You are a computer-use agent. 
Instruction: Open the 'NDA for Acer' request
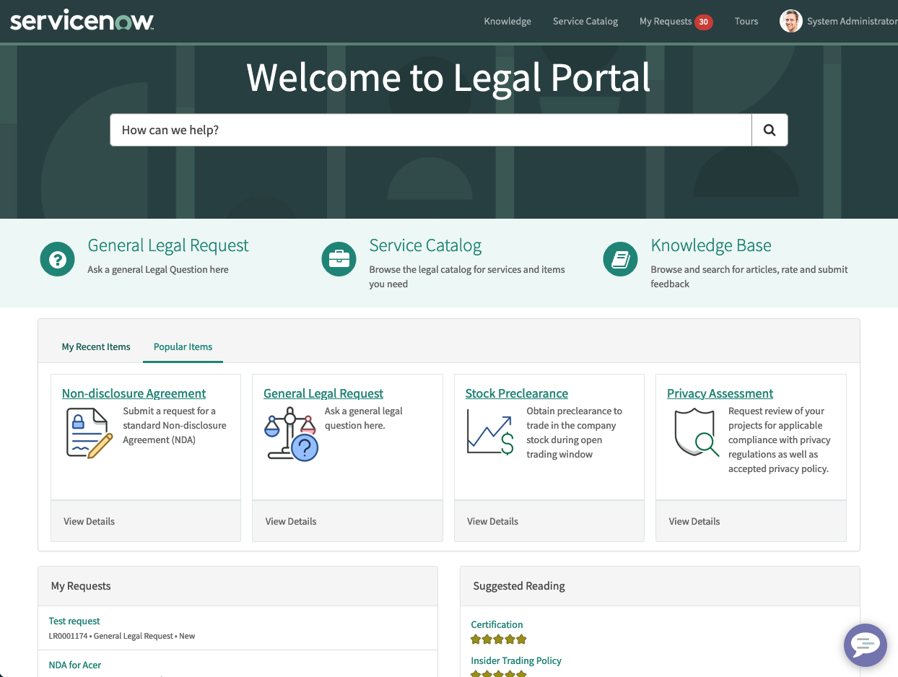tap(75, 665)
